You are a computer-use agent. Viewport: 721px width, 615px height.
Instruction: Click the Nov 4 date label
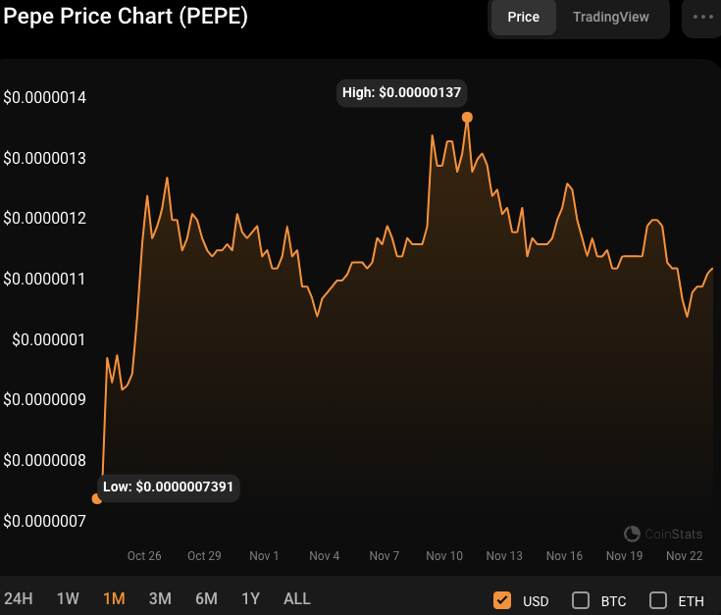click(x=324, y=556)
